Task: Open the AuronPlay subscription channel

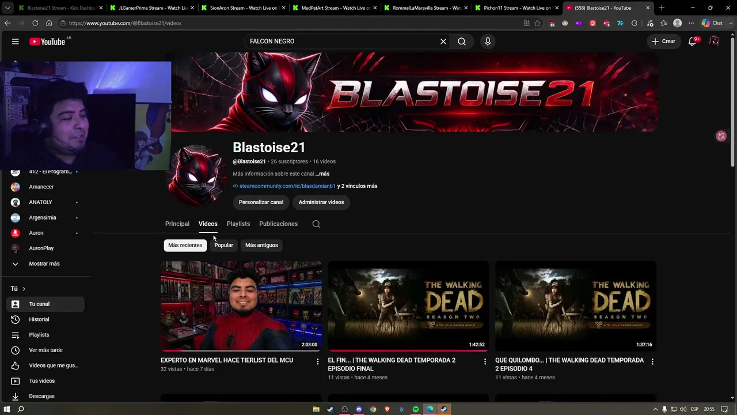Action: 45,248
